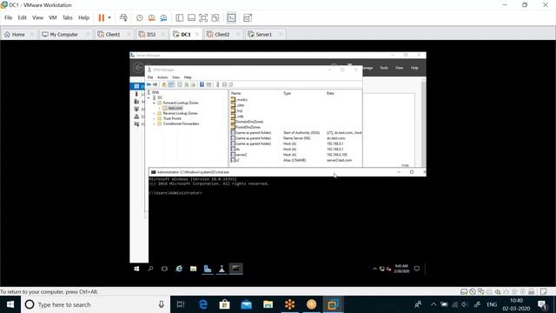
Task: Click the send Ctrl+Alt+Del icon in VMware toolbar
Action: click(123, 17)
